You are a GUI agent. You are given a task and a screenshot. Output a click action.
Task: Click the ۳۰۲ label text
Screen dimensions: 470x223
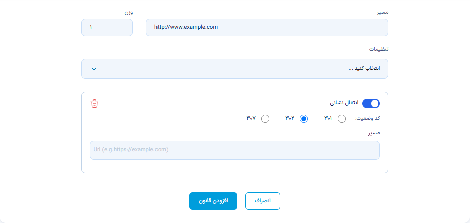point(290,118)
